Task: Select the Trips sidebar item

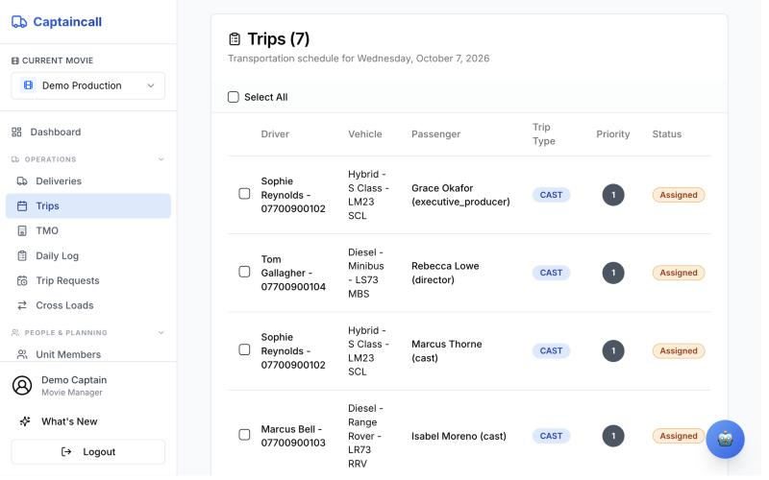Action: coord(88,206)
